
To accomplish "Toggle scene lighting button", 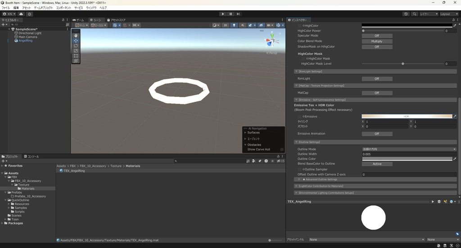I will click(x=234, y=25).
